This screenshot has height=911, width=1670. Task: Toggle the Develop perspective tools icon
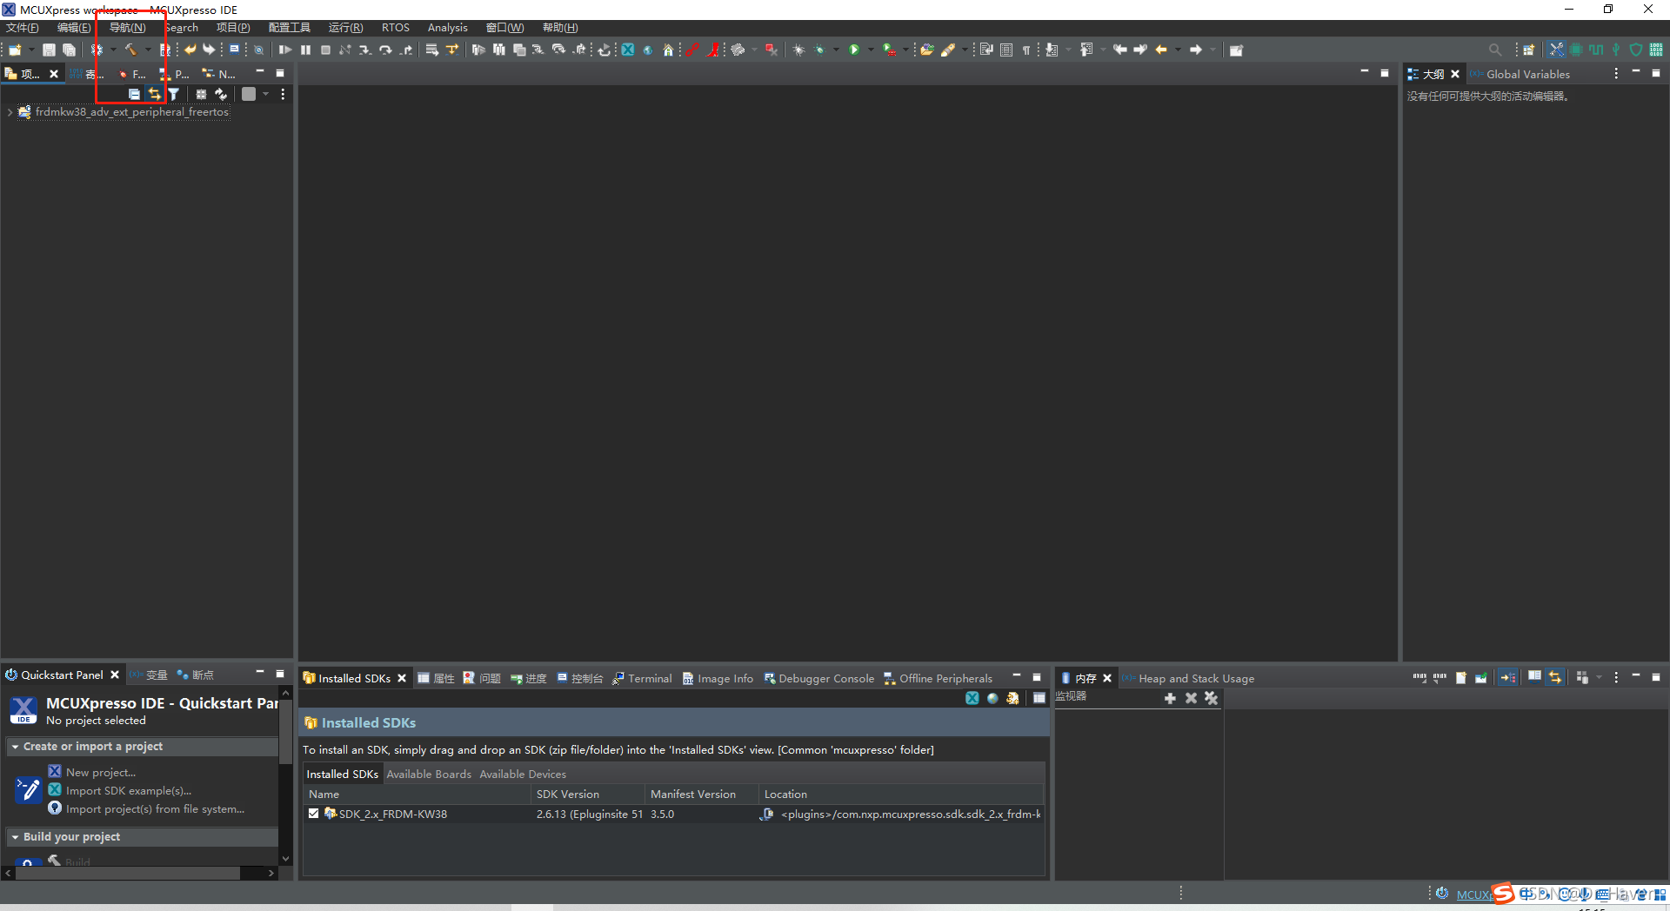(x=1555, y=50)
